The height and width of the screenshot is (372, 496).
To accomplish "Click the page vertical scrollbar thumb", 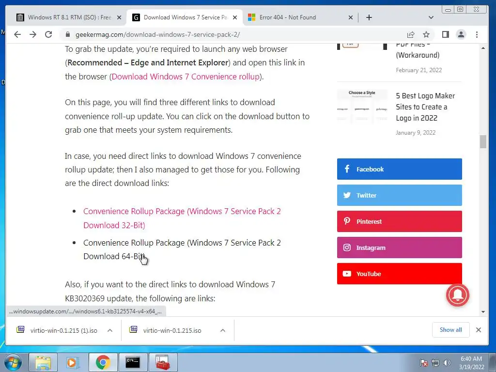I will pos(483,141).
